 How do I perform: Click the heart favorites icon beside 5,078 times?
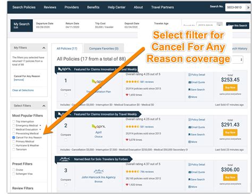click(127, 140)
